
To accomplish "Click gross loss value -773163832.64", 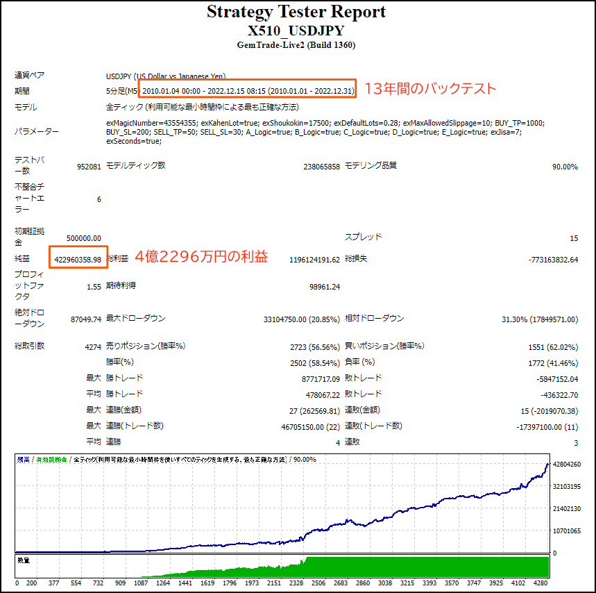I will pyautogui.click(x=554, y=260).
